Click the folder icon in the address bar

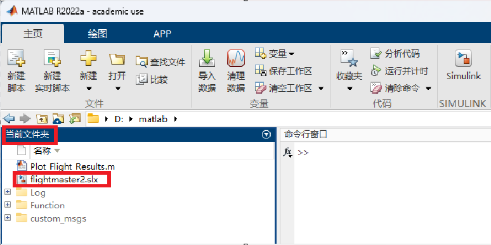tap(93, 119)
